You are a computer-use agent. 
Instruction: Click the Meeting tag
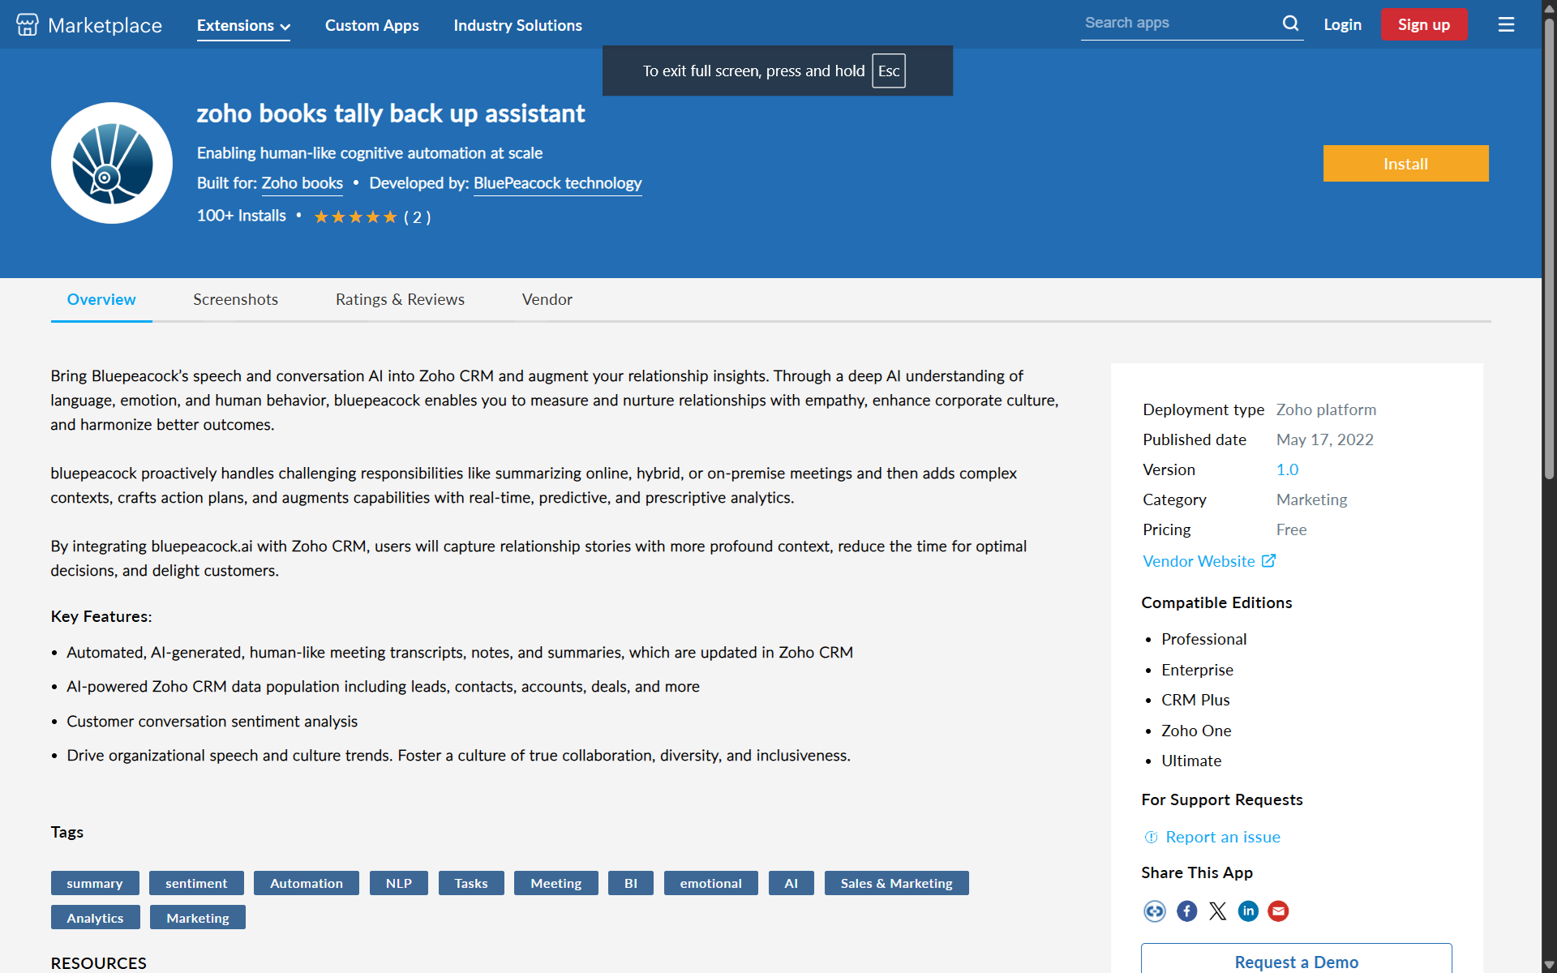[556, 883]
